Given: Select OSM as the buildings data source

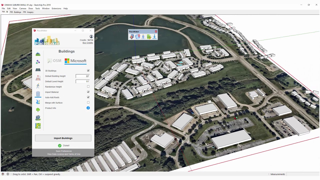Looking at the screenshot, I should [54, 61].
